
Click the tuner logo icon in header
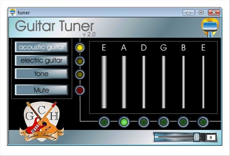(x=210, y=28)
